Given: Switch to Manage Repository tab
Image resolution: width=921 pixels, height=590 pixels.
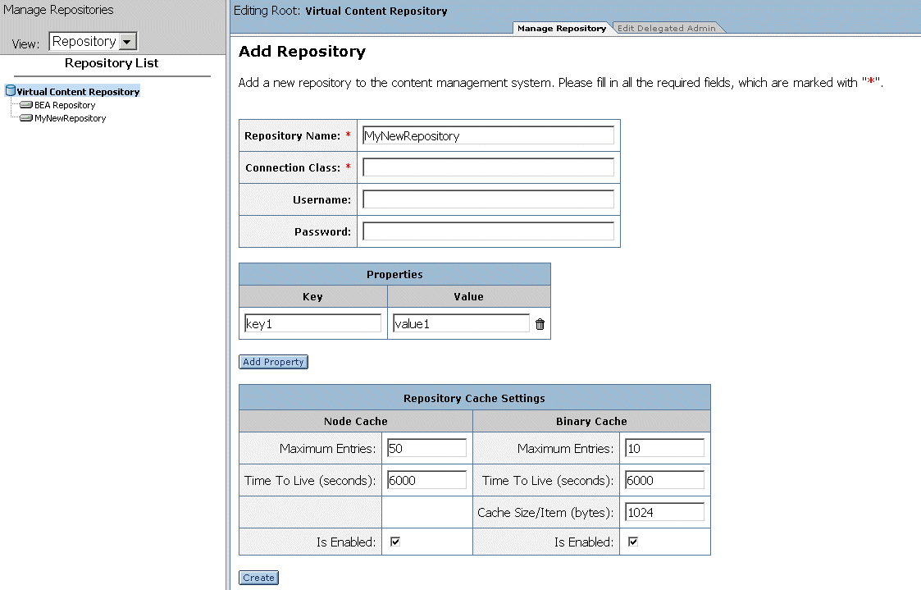Looking at the screenshot, I should (x=562, y=28).
